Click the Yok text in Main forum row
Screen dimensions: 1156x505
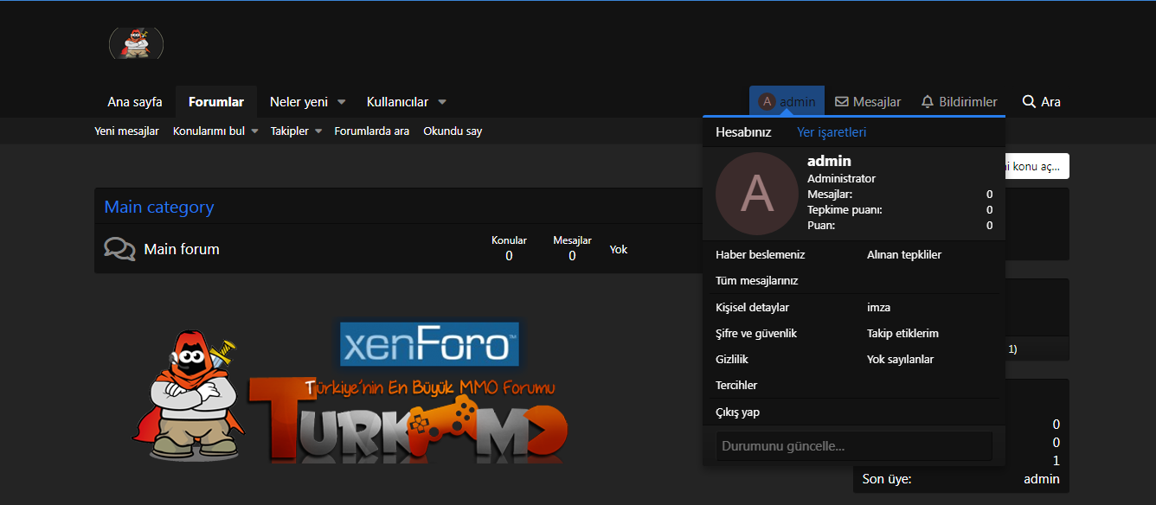tap(619, 249)
